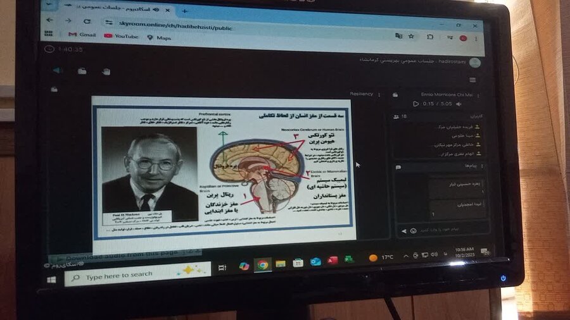Open the notification center icon

click(484, 251)
